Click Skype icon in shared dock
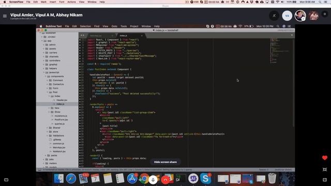 pos(205,178)
